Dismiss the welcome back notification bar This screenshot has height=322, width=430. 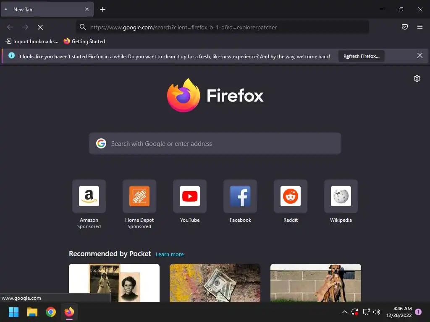click(x=420, y=56)
